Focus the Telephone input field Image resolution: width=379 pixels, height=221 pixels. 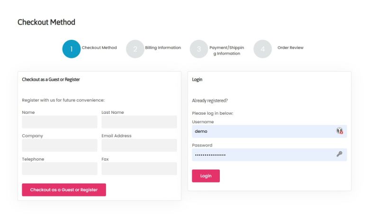click(x=60, y=168)
